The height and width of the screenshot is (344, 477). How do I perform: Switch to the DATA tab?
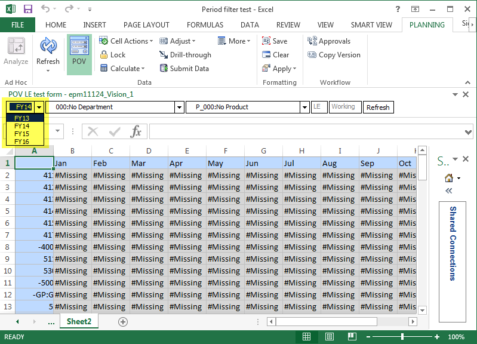250,25
